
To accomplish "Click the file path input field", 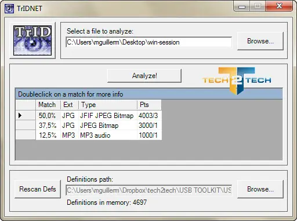I will pos(148,42).
